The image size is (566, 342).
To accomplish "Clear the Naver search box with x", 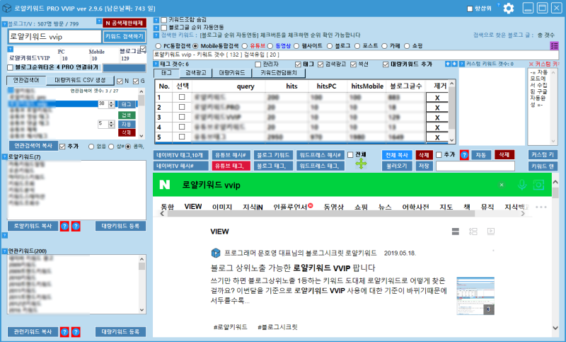I will [x=502, y=185].
